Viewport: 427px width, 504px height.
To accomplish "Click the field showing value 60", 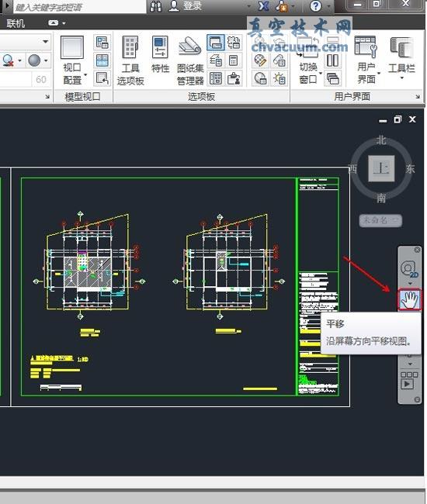I will coord(41,79).
